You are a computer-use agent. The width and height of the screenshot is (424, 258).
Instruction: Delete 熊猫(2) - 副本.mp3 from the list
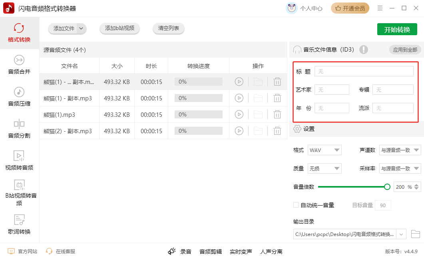click(277, 130)
